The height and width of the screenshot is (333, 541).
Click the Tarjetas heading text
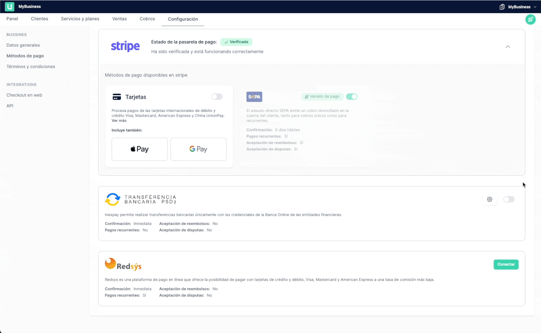[x=136, y=97]
